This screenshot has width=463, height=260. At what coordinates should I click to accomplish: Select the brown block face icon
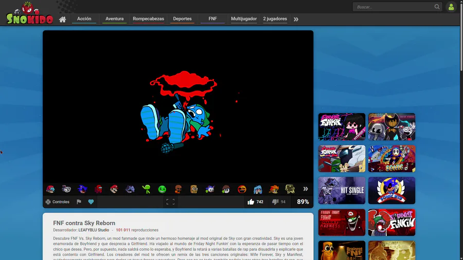click(x=194, y=189)
